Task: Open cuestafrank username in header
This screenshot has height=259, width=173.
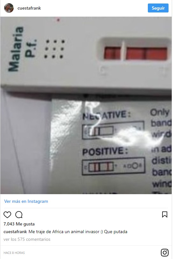Action: [29, 8]
